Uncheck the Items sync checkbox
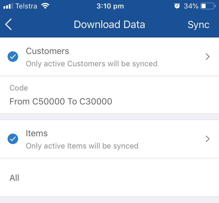Screen dimensions: 219x203 [x=13, y=139]
